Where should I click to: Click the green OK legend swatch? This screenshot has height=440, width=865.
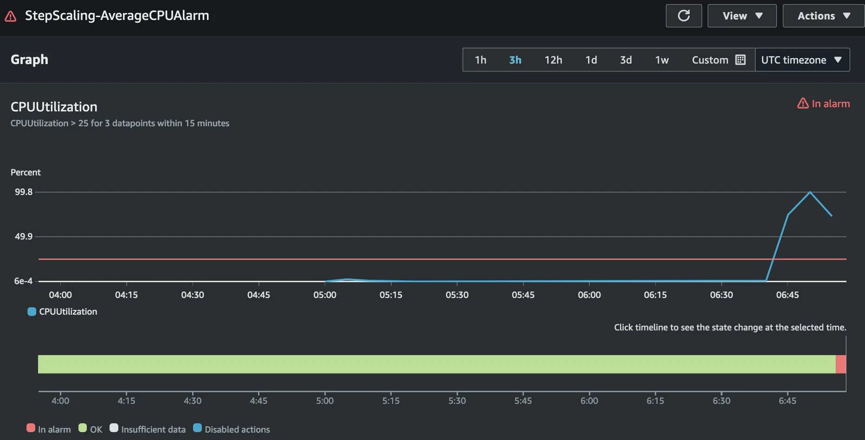pos(83,428)
